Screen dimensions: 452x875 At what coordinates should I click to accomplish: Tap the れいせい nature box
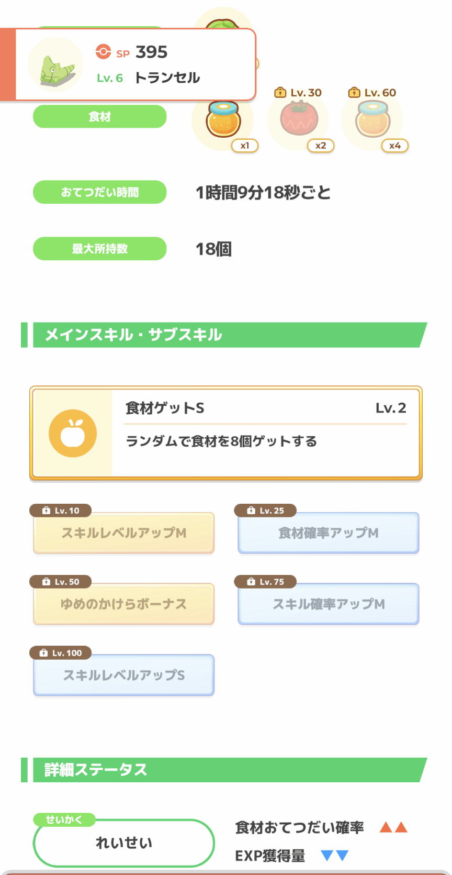click(124, 843)
